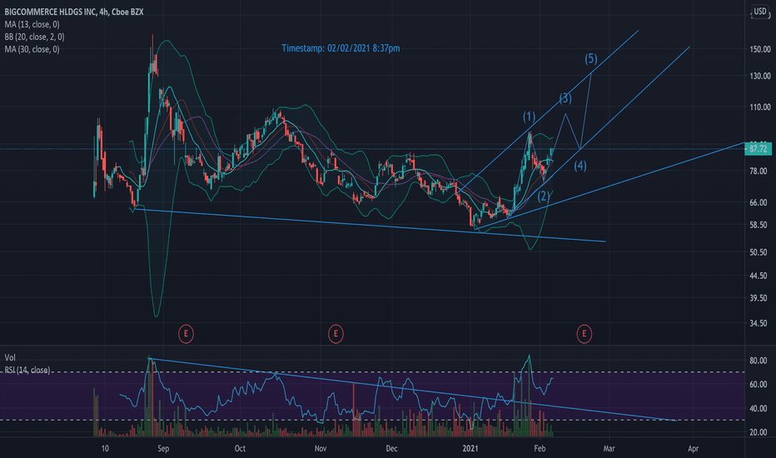Click the Sep label on time axis
This screenshot has height=458, width=776.
point(163,449)
